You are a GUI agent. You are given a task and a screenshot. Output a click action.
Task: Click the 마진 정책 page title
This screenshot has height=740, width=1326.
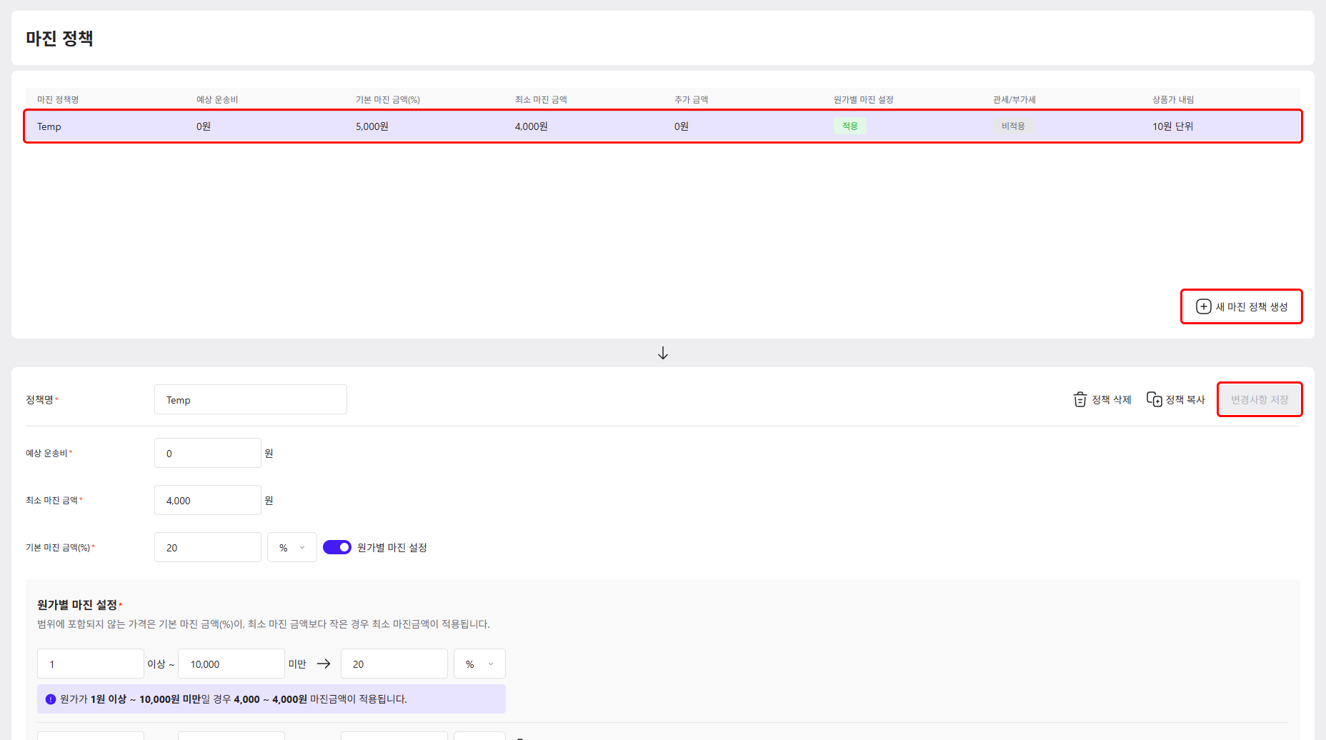click(x=60, y=38)
